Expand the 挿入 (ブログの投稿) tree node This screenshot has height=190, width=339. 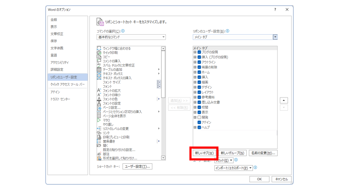coord(195,57)
